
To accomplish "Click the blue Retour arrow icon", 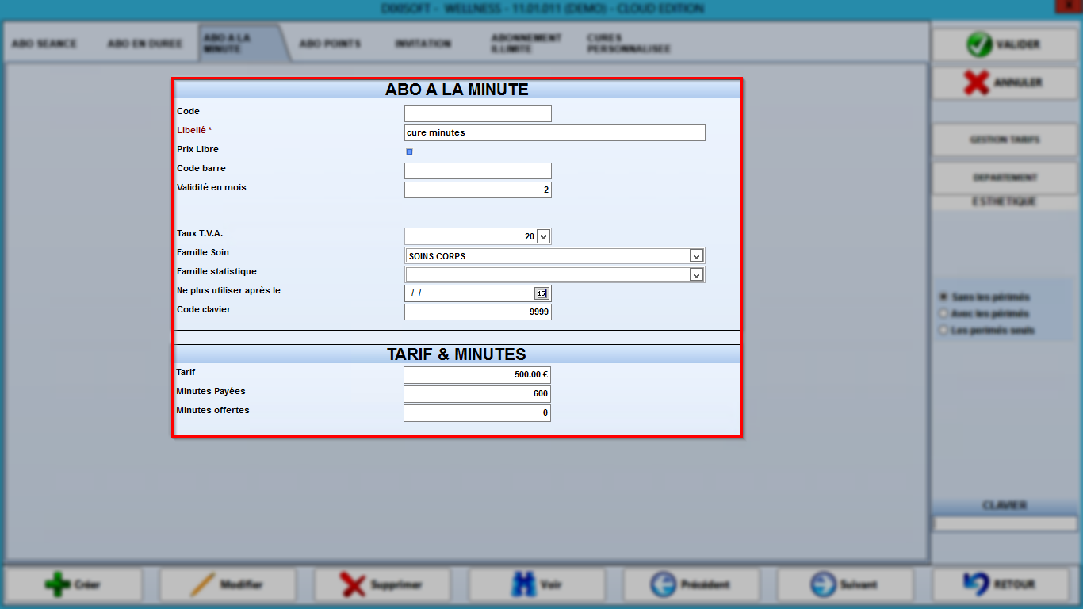I will (975, 584).
